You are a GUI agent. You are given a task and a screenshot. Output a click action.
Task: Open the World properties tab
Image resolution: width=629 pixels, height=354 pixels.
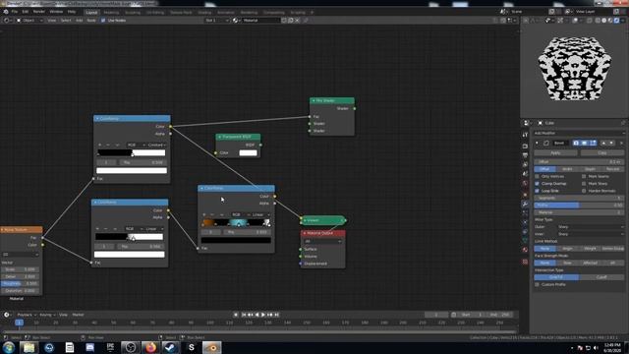(x=525, y=183)
